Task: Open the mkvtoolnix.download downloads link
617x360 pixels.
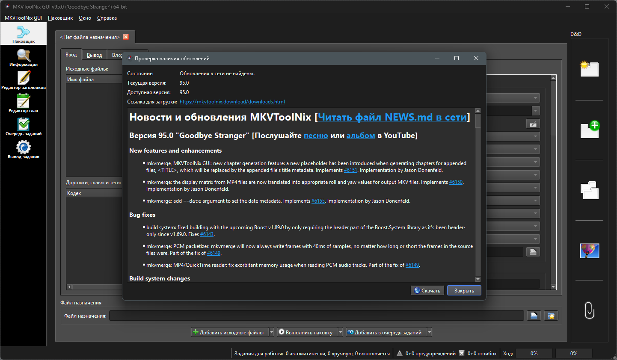Action: [232, 102]
